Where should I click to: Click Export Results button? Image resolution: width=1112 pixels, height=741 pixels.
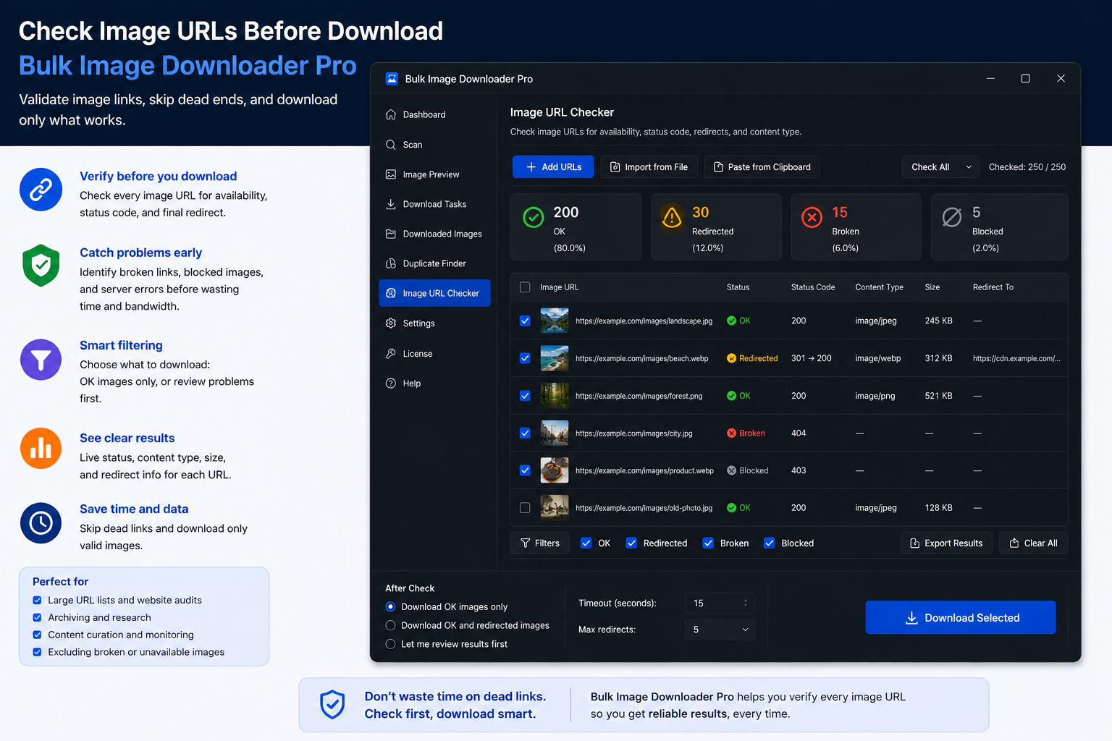click(x=946, y=543)
